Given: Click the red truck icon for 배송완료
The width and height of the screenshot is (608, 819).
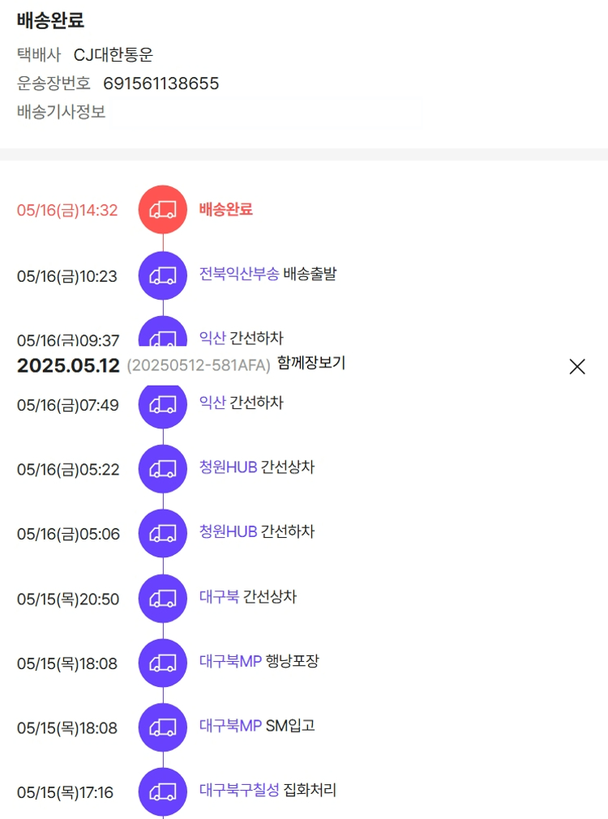Looking at the screenshot, I should coord(163,210).
